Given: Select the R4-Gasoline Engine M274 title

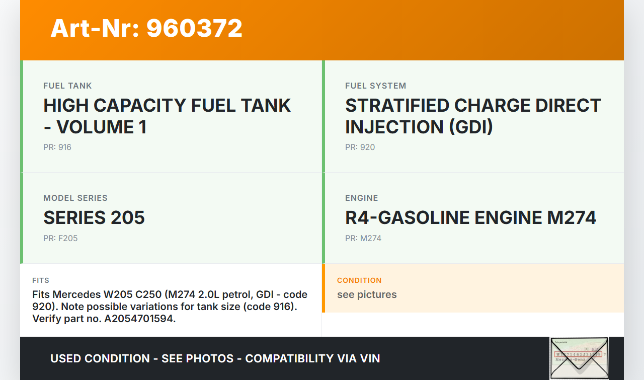Looking at the screenshot, I should 470,218.
